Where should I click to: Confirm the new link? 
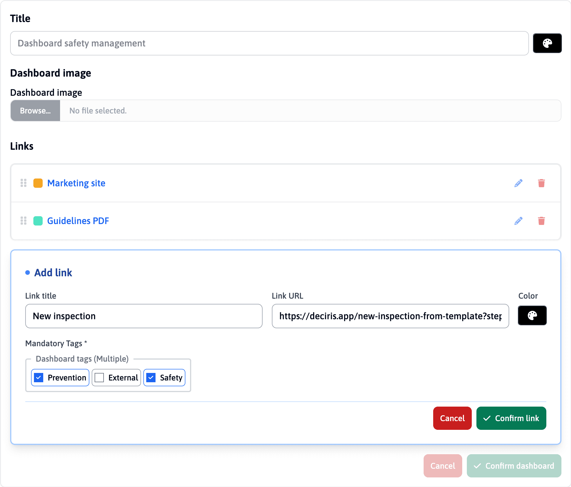coord(511,418)
